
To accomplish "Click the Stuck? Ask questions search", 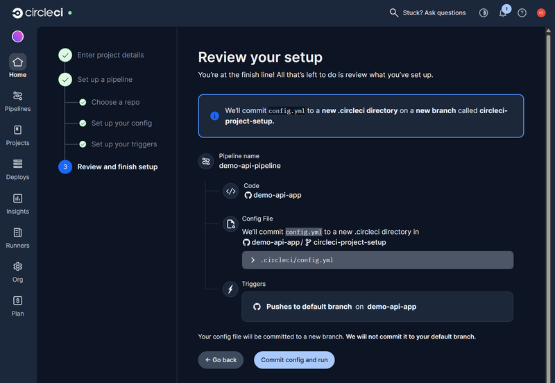I will [427, 12].
